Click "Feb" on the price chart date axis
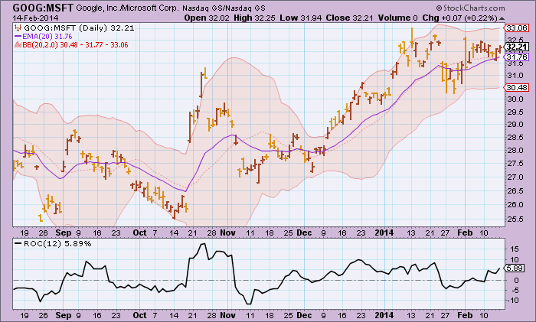 [465, 233]
